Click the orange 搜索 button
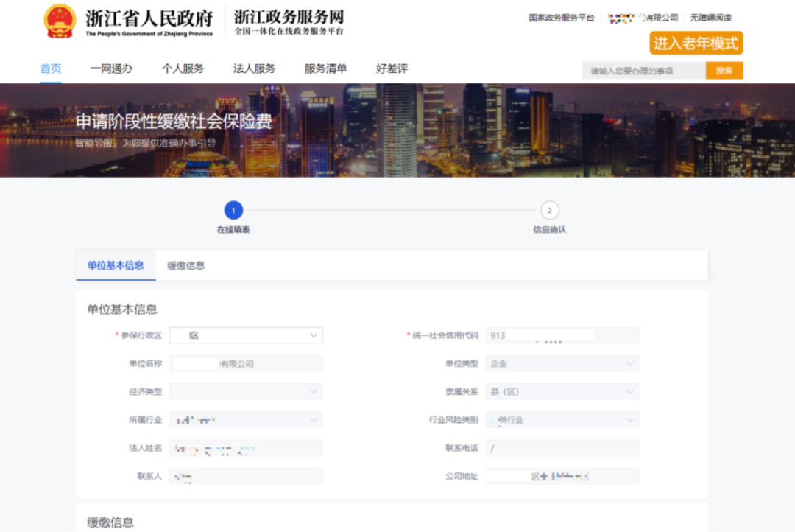This screenshot has width=795, height=532. tap(724, 71)
